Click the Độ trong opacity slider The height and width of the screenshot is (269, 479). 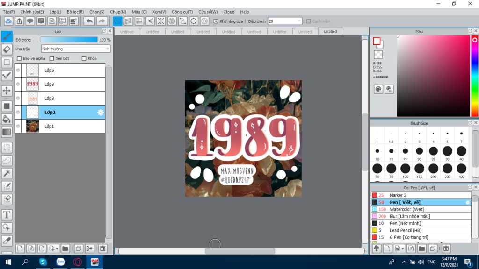tap(69, 40)
